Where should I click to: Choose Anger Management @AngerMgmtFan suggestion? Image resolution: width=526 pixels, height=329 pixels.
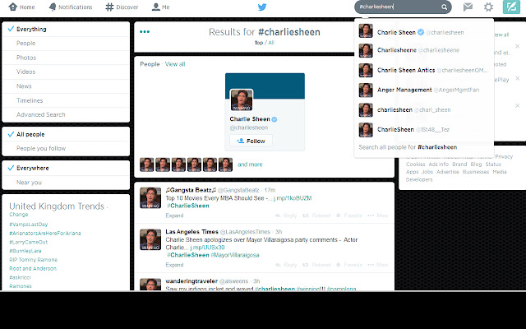[x=424, y=90]
